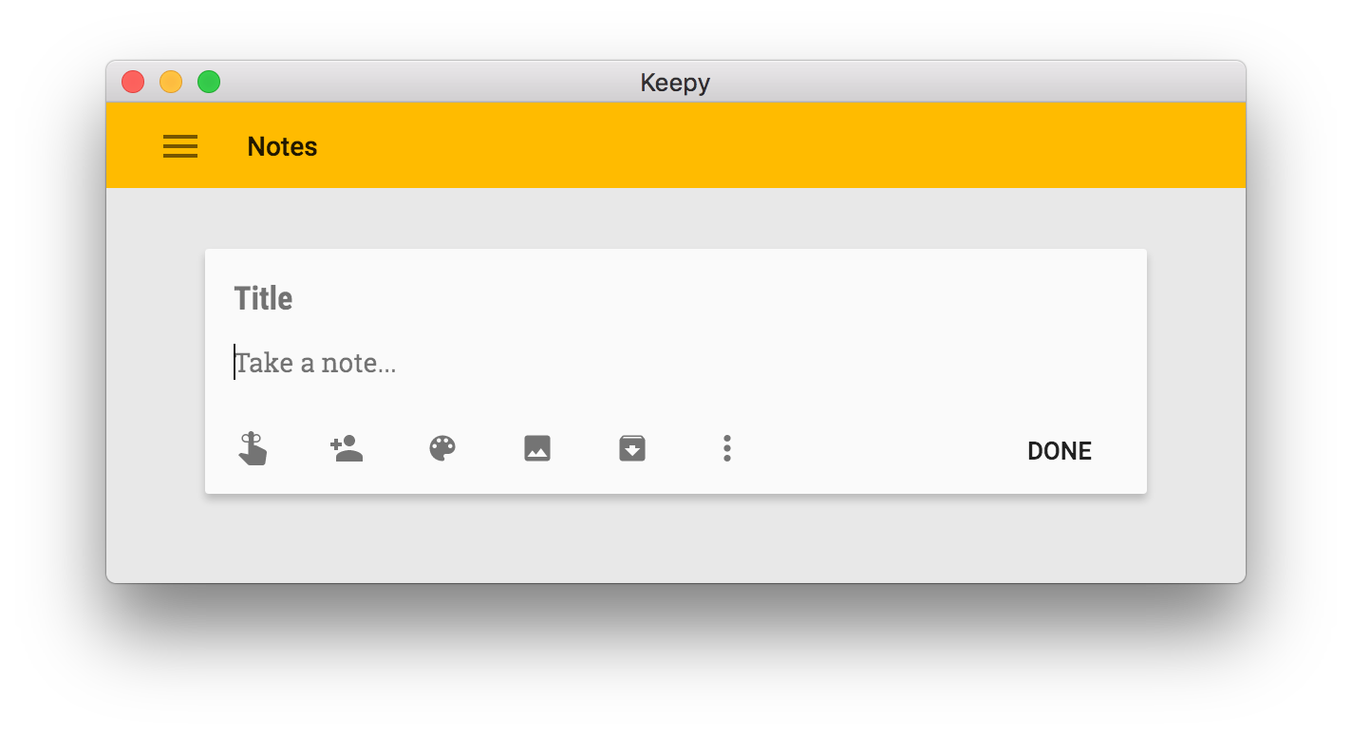
Task: Focus the 'Take a note...' text area
Action: pos(570,363)
